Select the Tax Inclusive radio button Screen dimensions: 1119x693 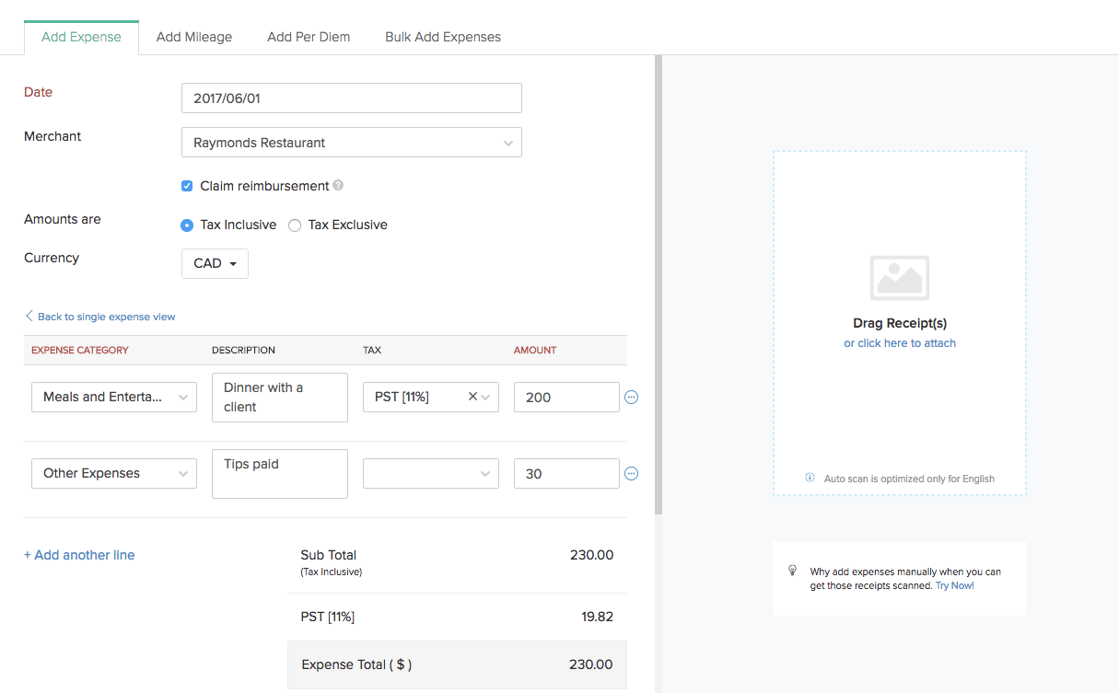pos(187,225)
